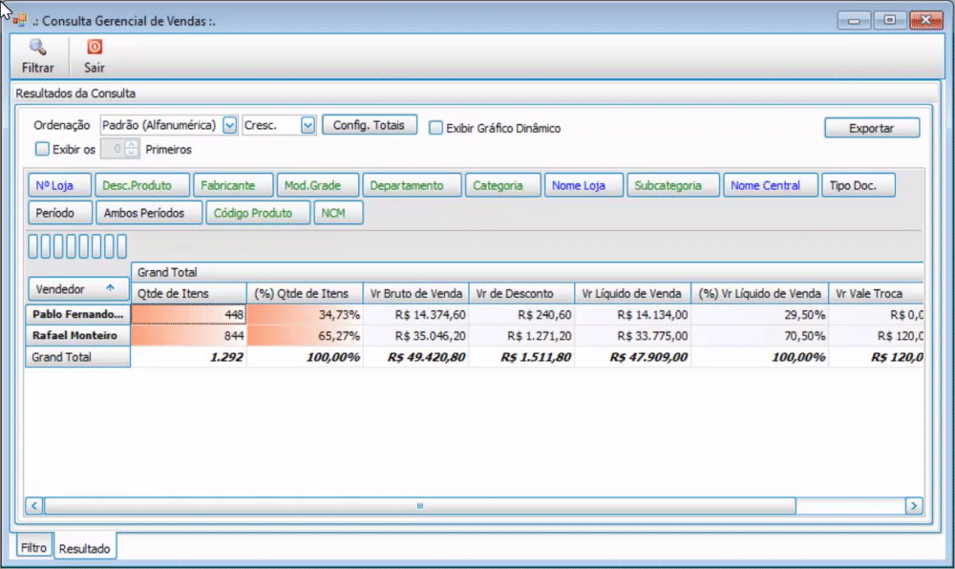Click the Vendedor row header button
Viewport: 955px width, 569px height.
(78, 288)
